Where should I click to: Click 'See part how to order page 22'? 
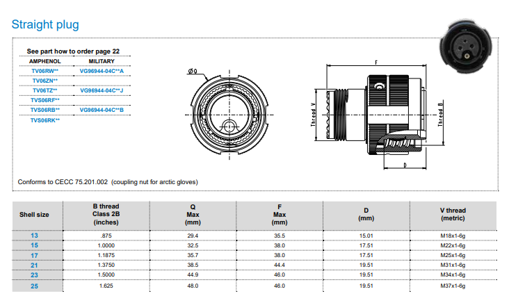click(73, 51)
